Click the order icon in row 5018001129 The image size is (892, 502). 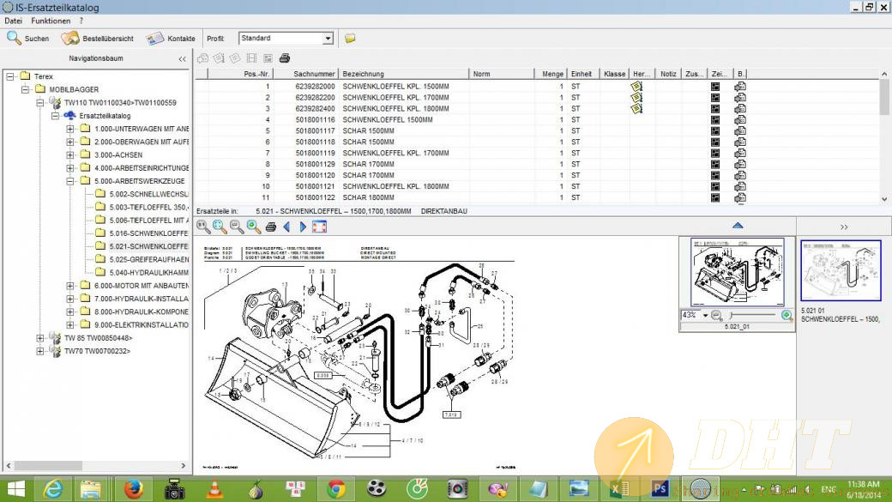(740, 164)
